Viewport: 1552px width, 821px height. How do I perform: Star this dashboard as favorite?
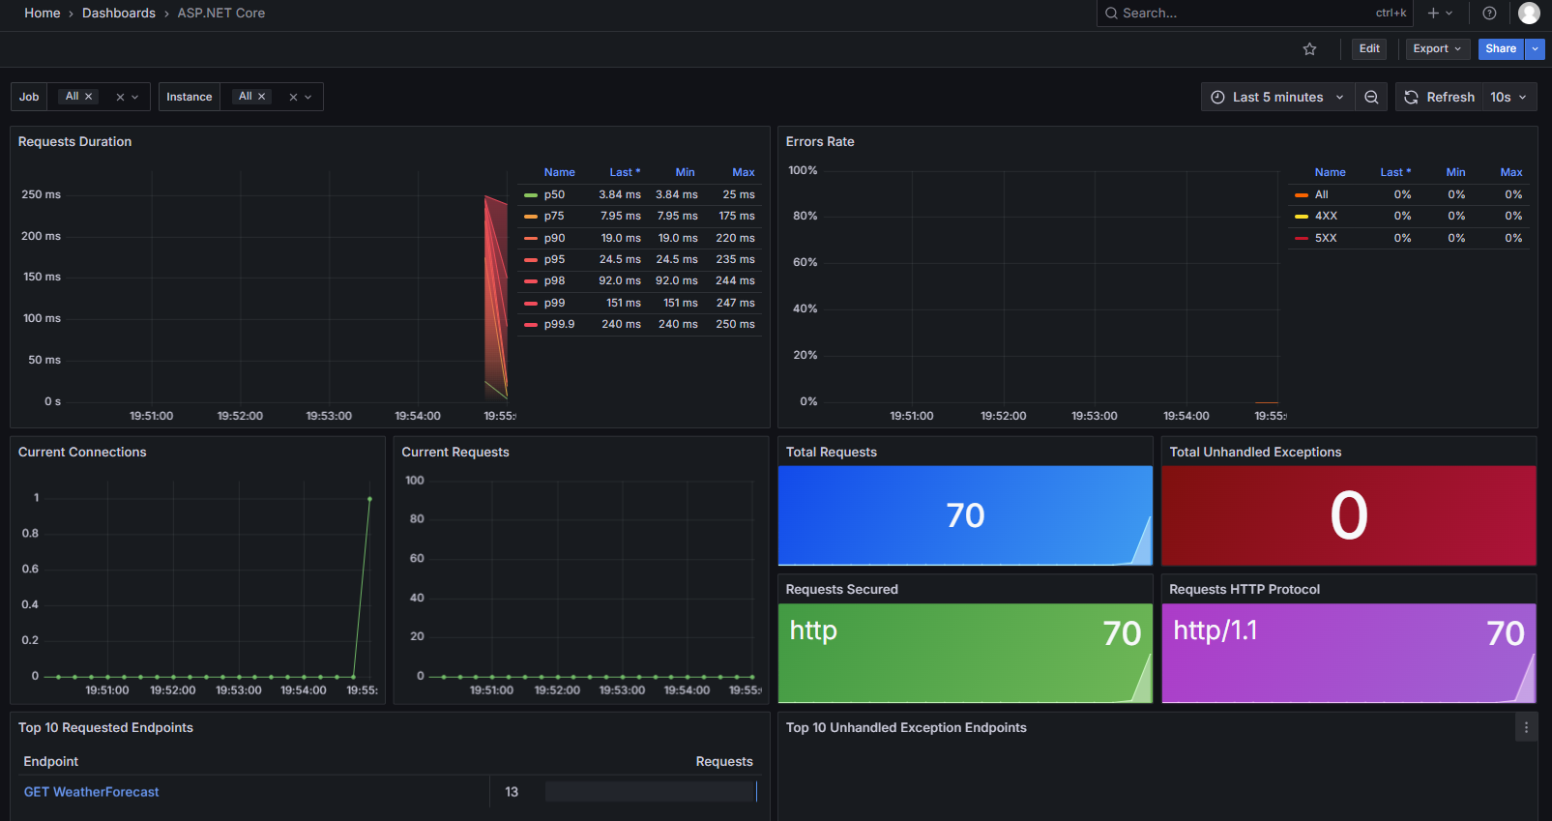pos(1309,49)
